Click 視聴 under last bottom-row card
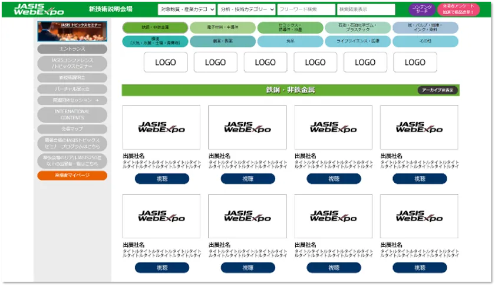The image size is (495, 286). (x=420, y=268)
